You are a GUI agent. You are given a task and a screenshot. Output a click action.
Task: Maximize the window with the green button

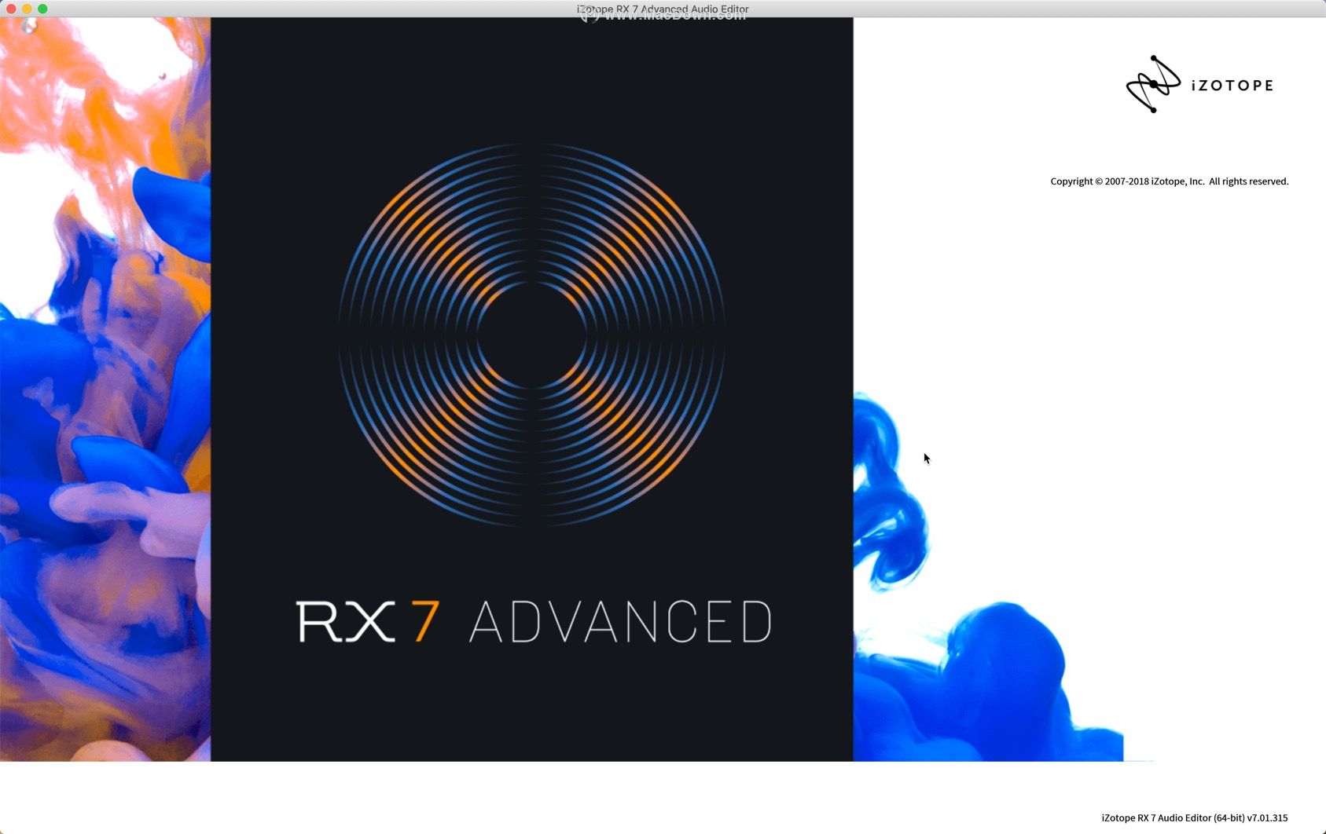pos(42,9)
